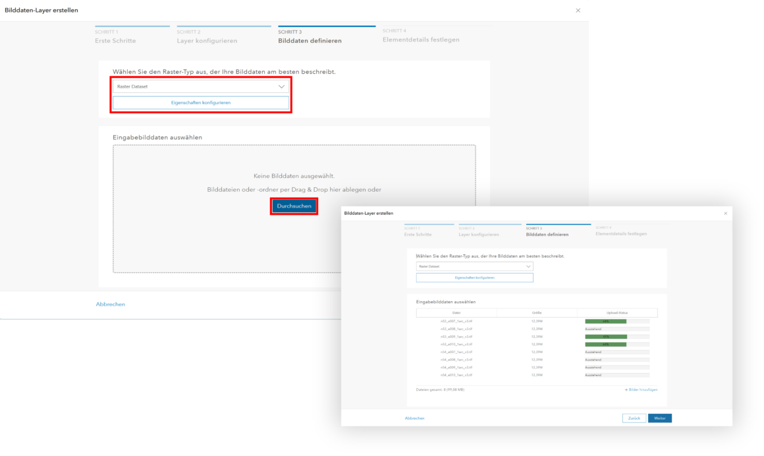This screenshot has height=456, width=764.
Task: Click the Durchsuchen button
Action: [x=294, y=206]
